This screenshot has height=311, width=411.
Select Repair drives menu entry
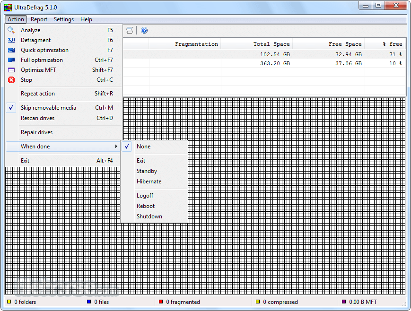pos(63,132)
